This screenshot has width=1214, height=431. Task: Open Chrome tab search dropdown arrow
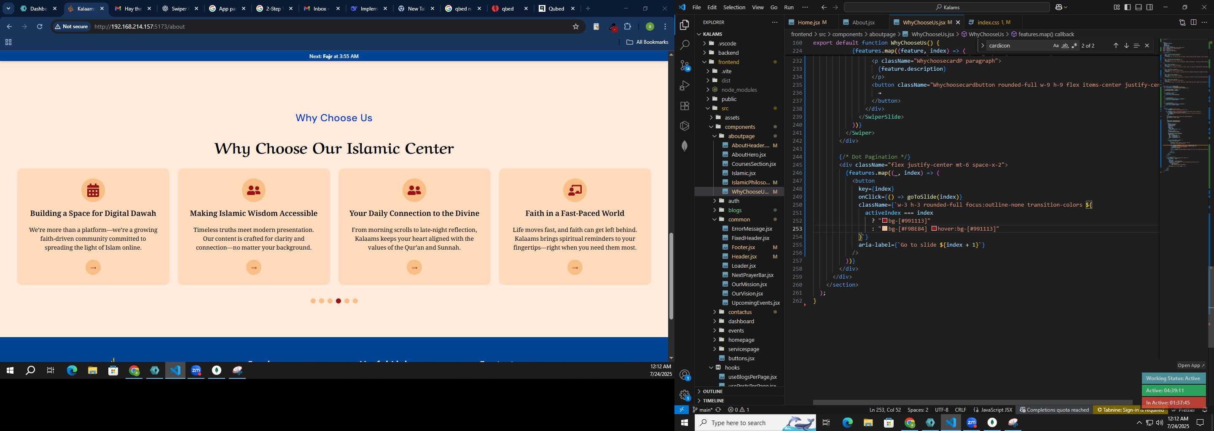click(x=8, y=8)
